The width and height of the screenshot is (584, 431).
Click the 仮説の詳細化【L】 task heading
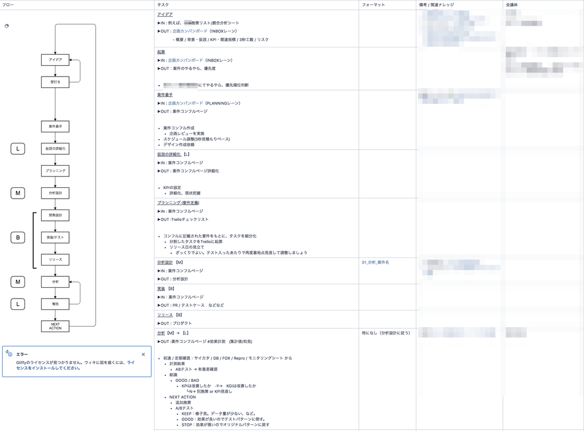click(x=173, y=154)
